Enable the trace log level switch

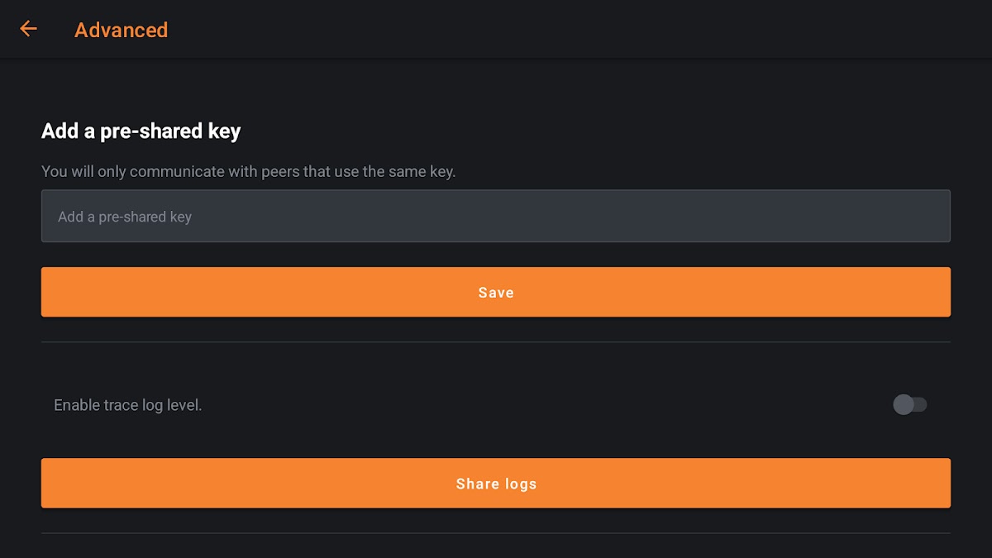(910, 404)
